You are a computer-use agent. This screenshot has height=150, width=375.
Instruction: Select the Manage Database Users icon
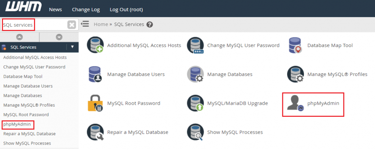point(95,74)
